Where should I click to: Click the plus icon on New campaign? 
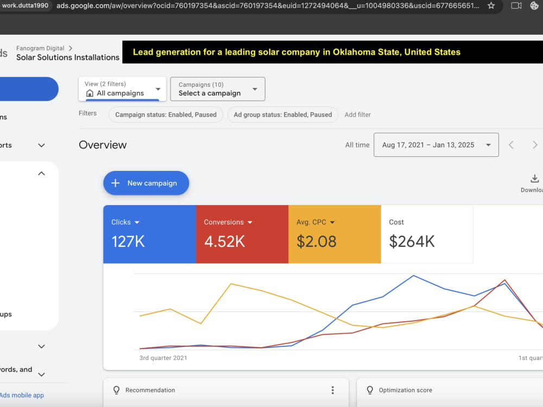[115, 183]
